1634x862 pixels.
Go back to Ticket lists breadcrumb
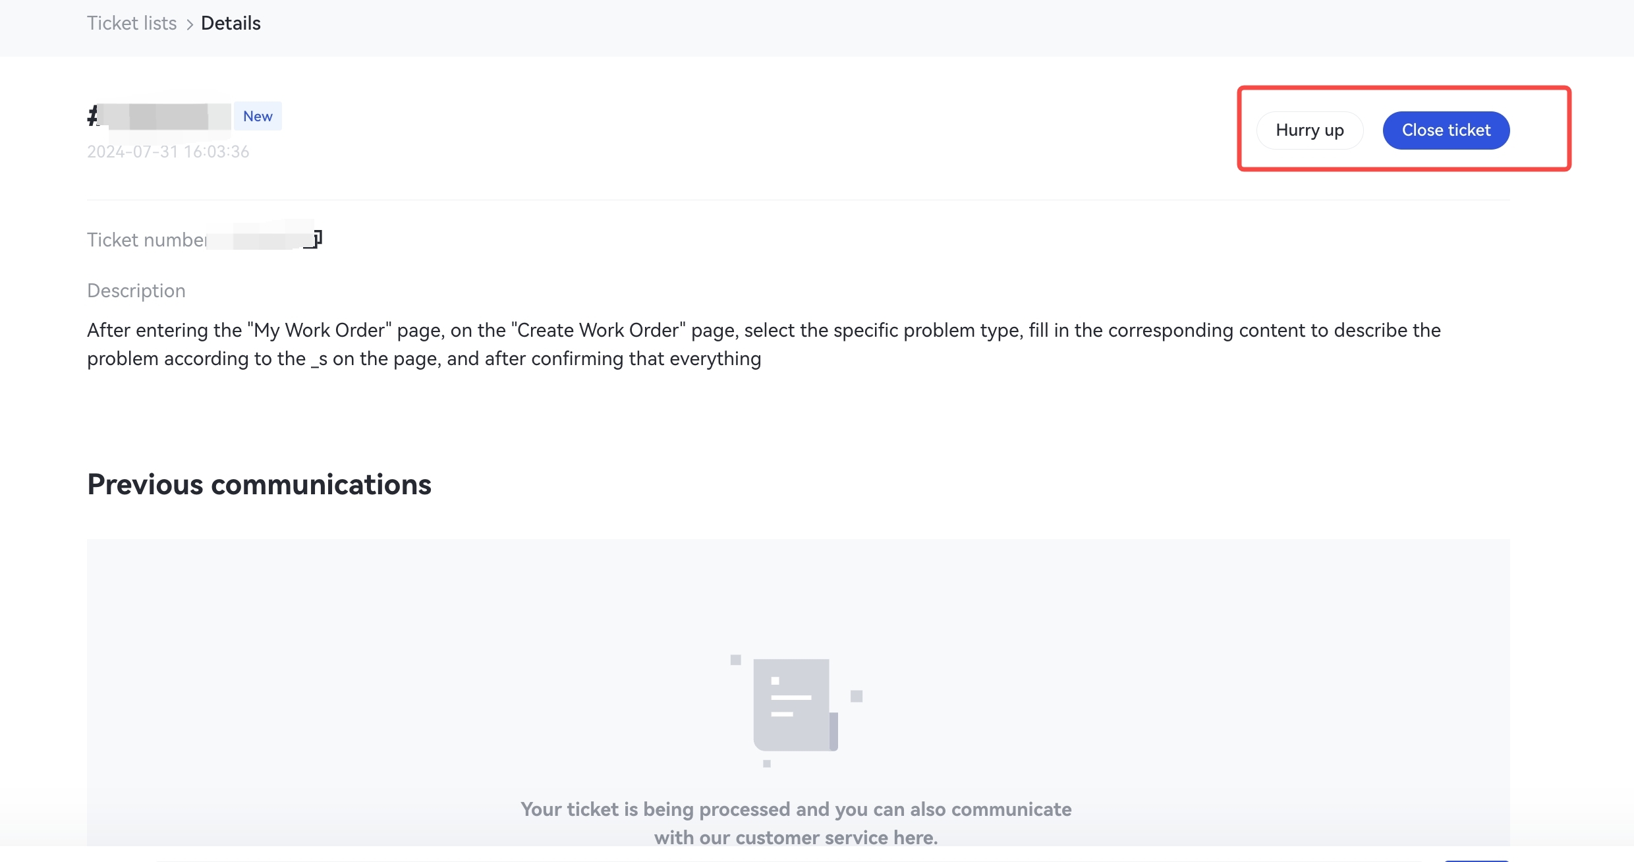coord(132,24)
